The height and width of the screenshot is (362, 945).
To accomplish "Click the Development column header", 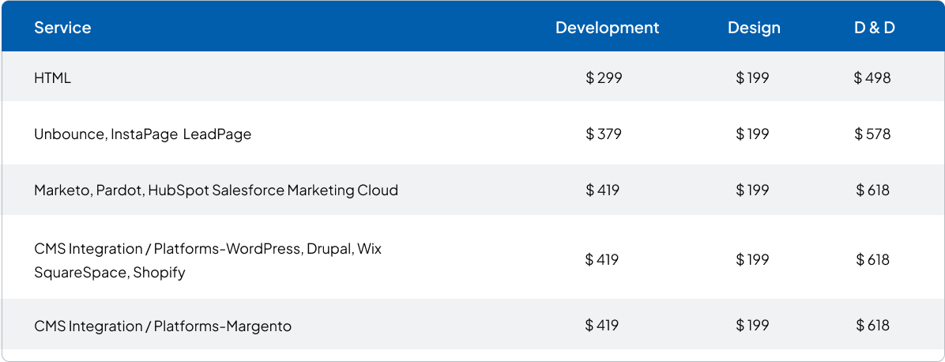I will (x=607, y=28).
